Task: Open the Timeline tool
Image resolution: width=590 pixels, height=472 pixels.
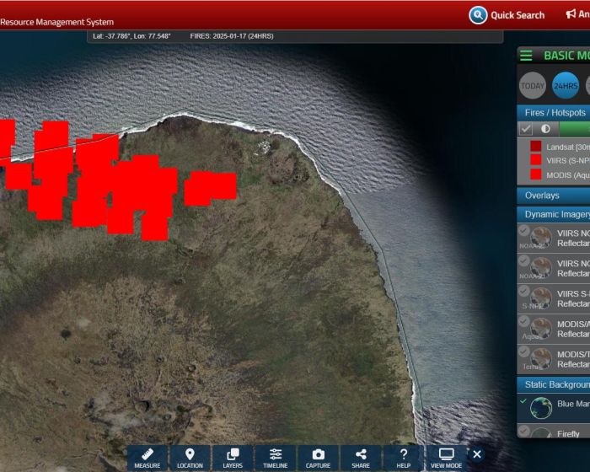Action: pos(276,458)
